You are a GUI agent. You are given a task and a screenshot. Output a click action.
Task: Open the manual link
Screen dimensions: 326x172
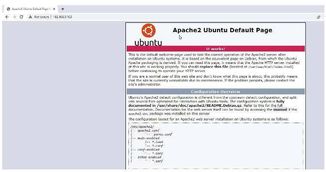(x=280, y=109)
